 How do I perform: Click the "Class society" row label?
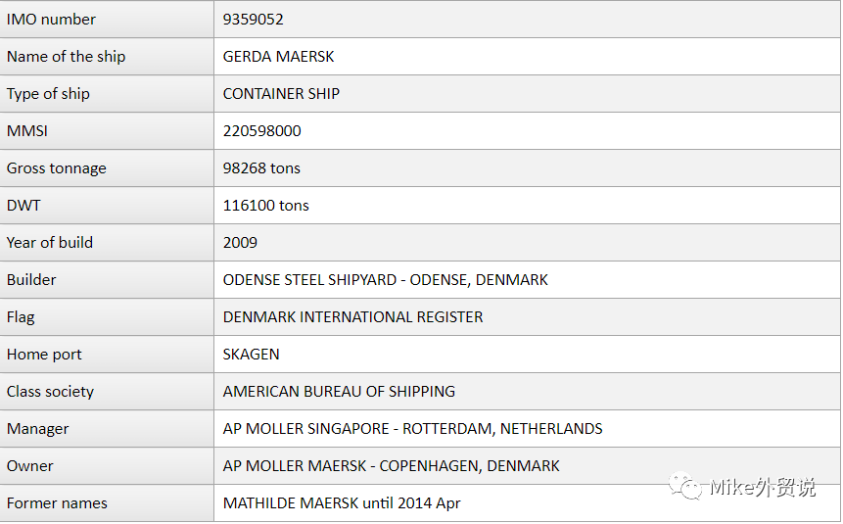click(50, 391)
